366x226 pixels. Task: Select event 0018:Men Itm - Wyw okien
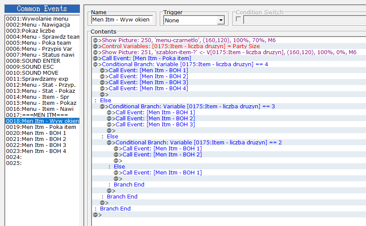click(x=42, y=121)
